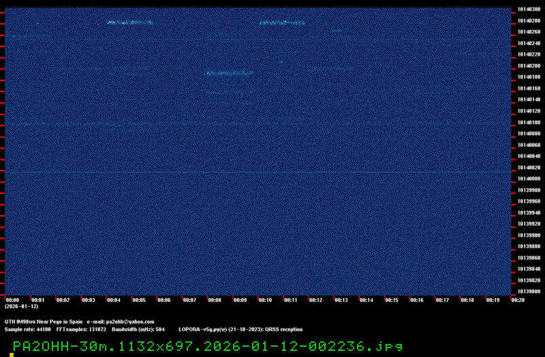Click the 00:12 time axis label

point(315,300)
